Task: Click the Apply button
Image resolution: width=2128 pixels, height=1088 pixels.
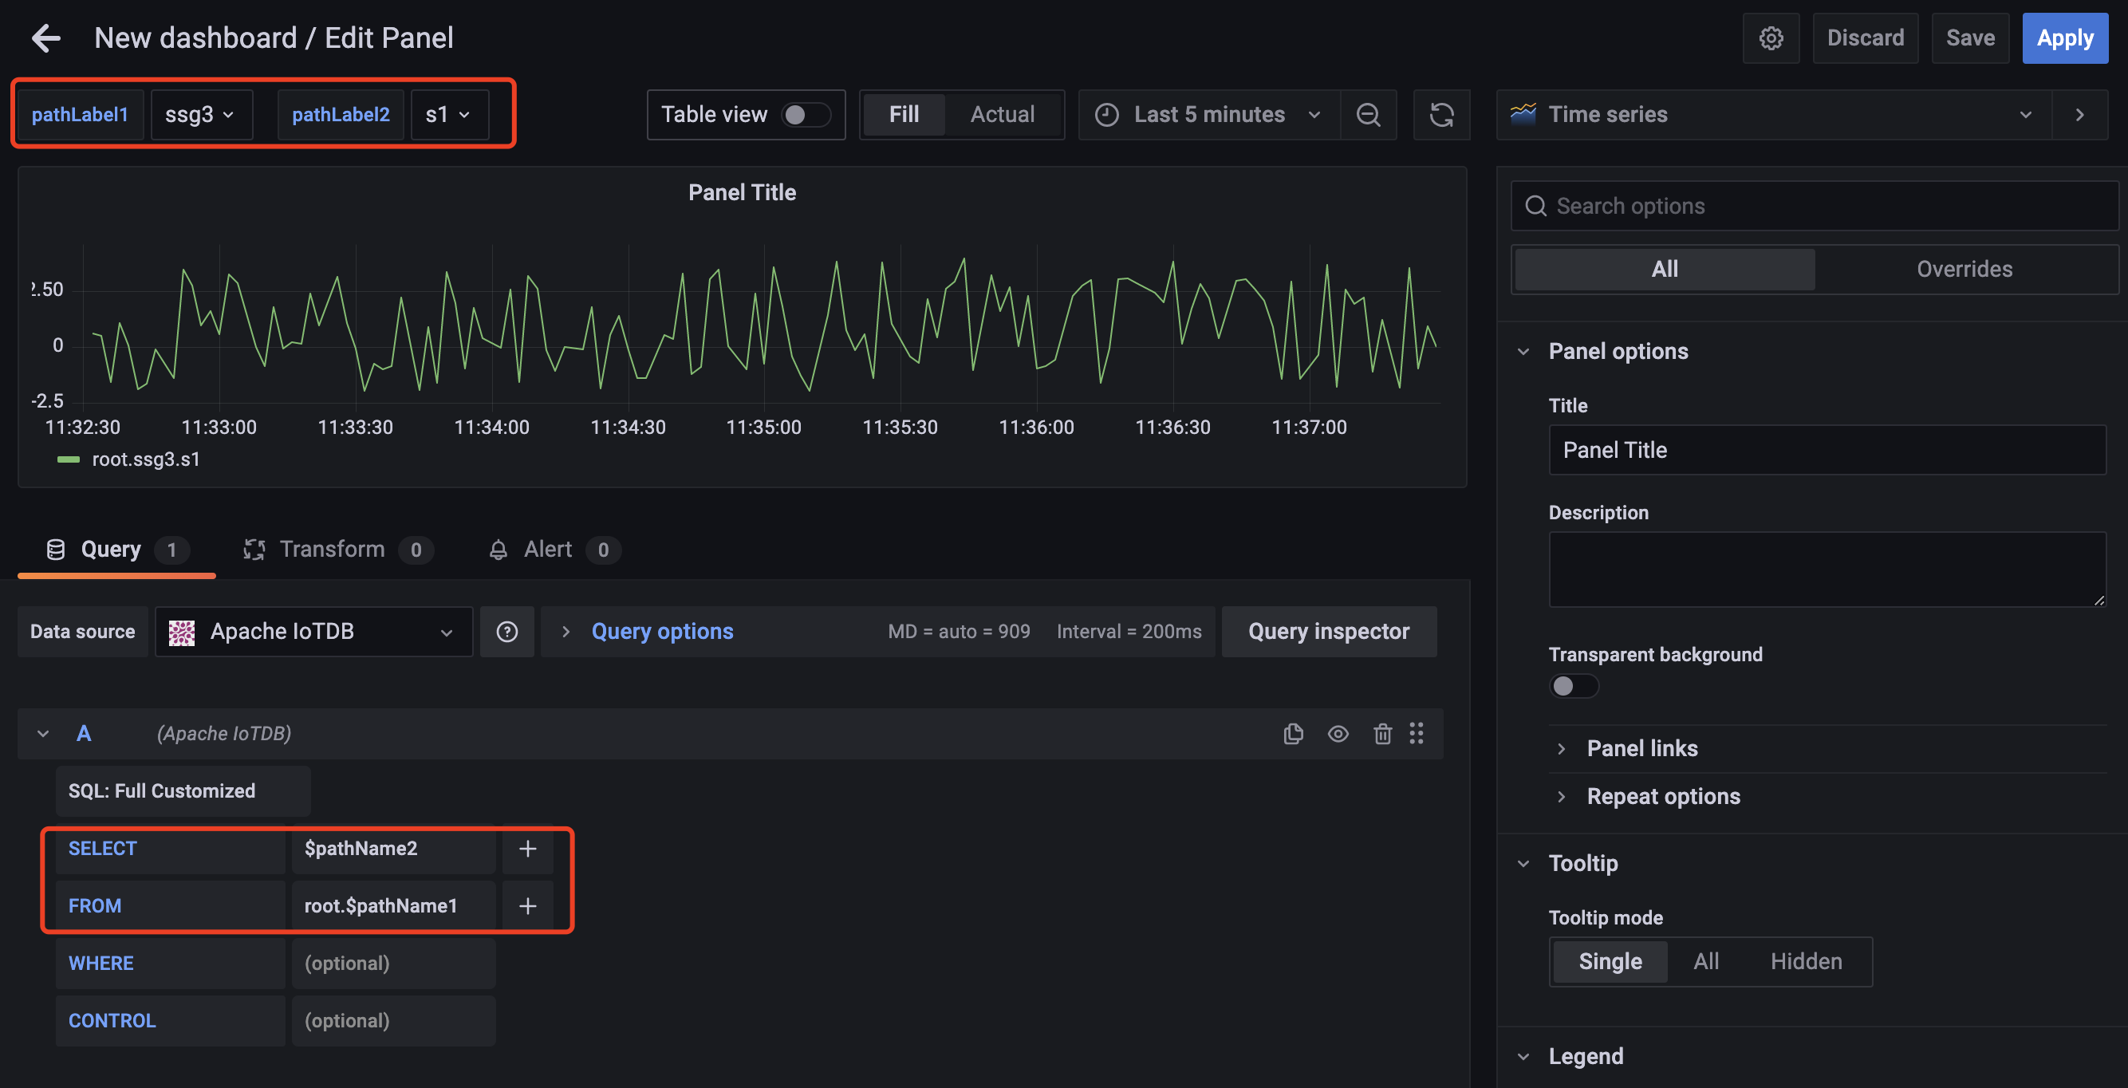Action: (2063, 38)
